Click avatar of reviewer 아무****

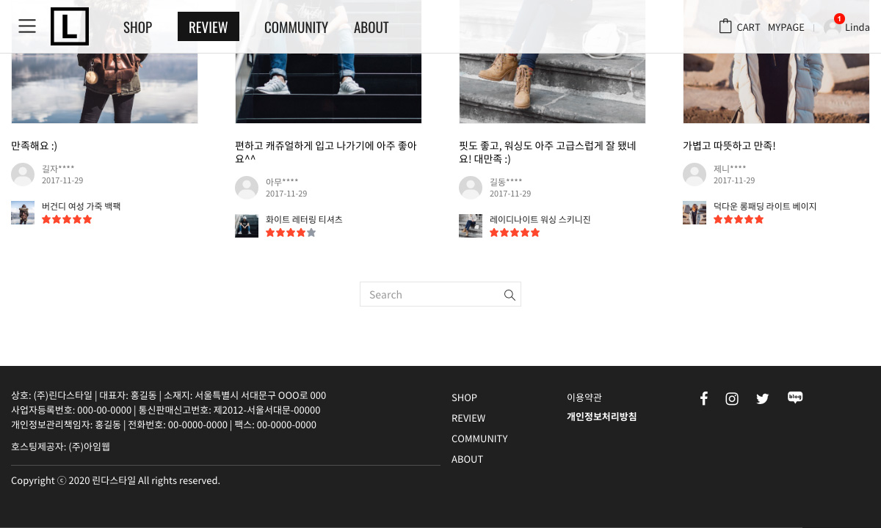point(247,188)
